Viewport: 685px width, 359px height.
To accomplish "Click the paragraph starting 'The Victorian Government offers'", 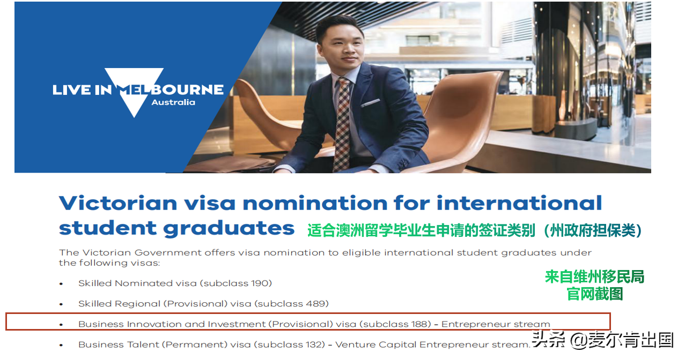I will click(325, 257).
